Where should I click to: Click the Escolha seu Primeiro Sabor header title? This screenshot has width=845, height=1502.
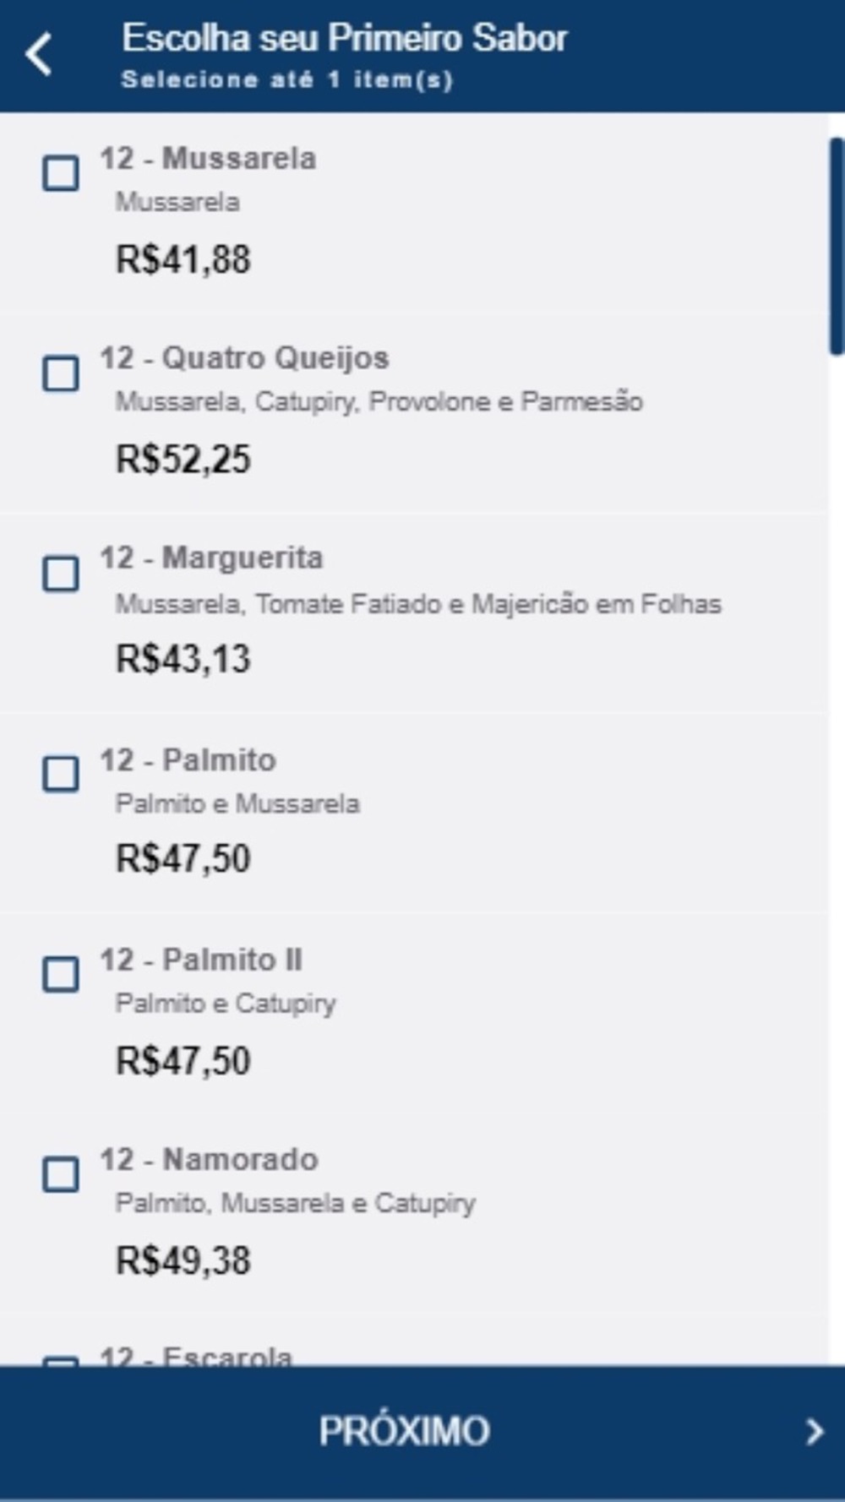345,38
